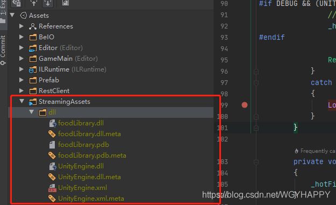Toggle the breakpoint on line 99
336x205 pixels.
245,105
